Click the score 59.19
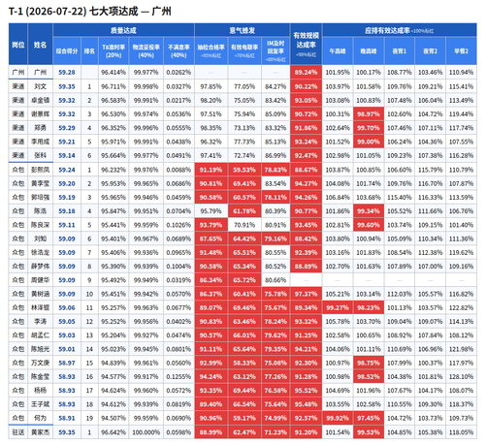 (x=67, y=197)
